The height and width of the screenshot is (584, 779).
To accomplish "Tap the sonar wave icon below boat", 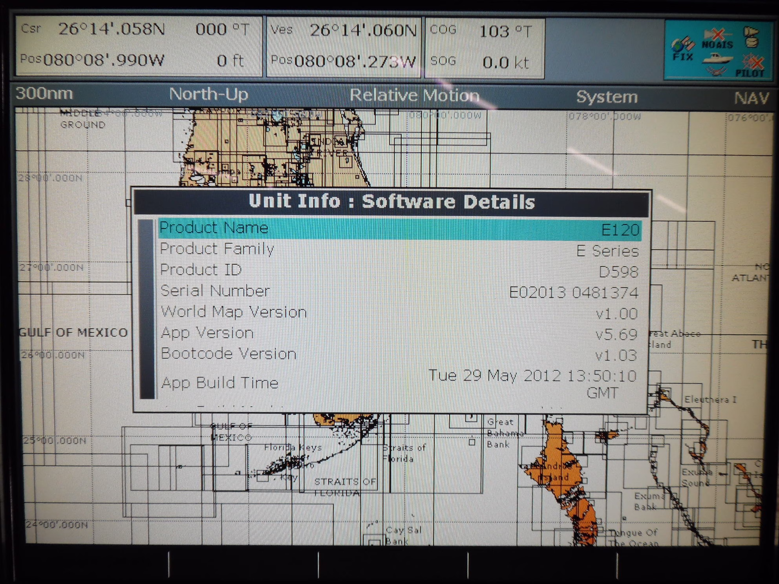I will [x=715, y=71].
